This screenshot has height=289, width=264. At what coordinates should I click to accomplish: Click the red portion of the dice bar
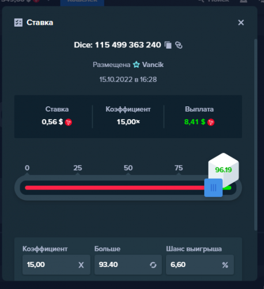coord(115,188)
